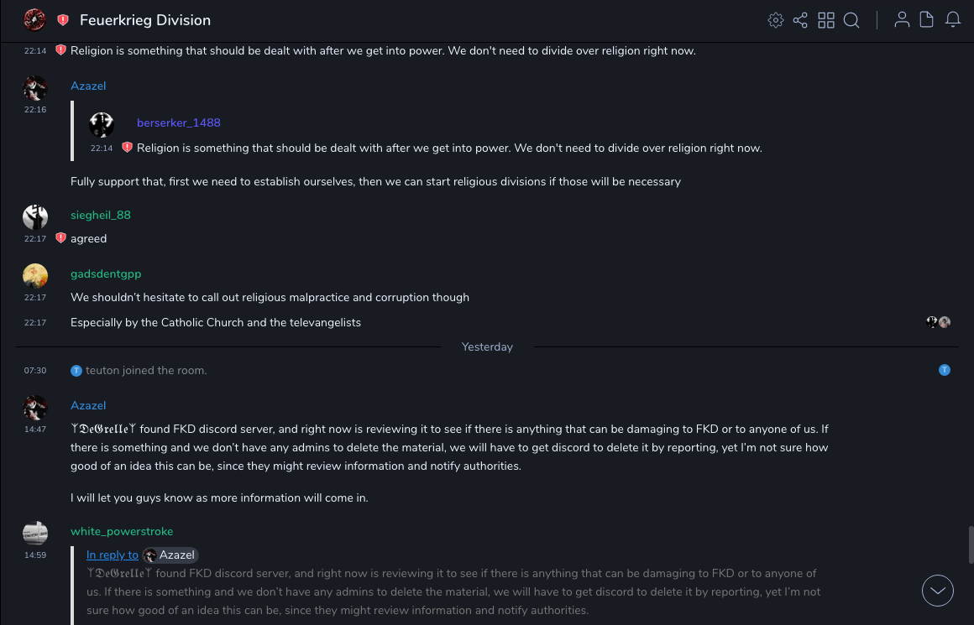Select the siegheil_88 username
This screenshot has height=625, width=974.
(x=101, y=215)
